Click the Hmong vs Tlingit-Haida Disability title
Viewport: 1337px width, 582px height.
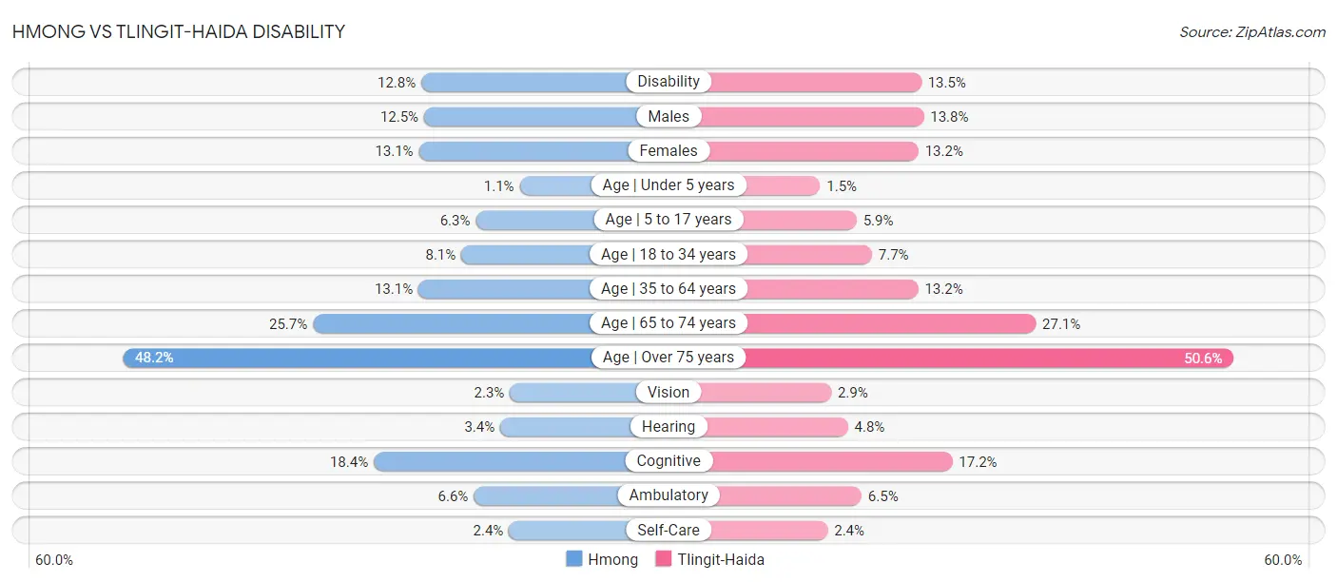click(179, 31)
